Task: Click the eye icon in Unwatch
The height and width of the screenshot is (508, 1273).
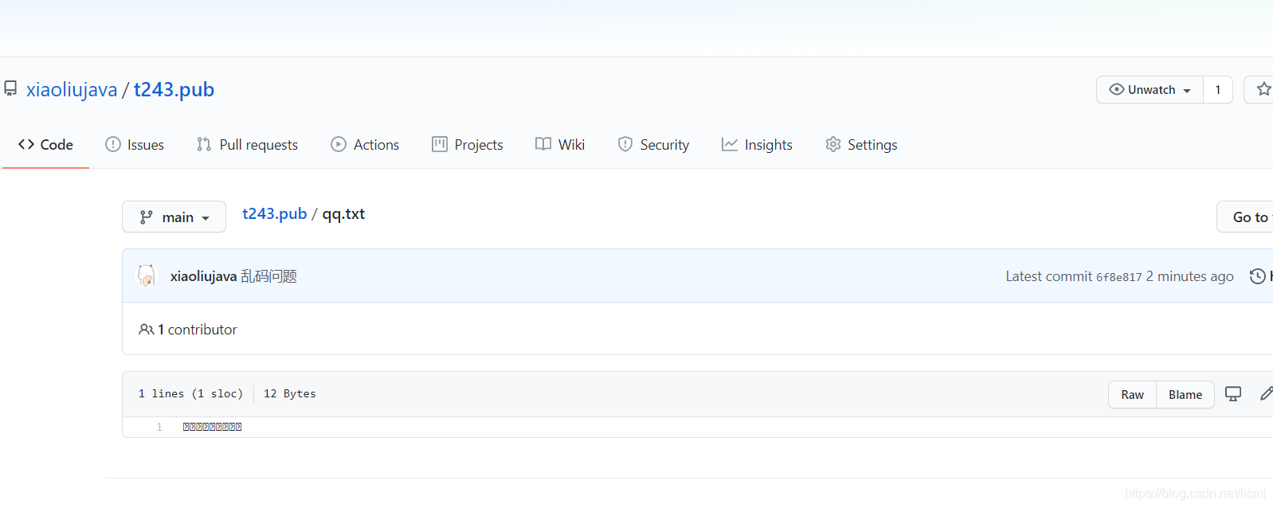Action: pos(1117,89)
